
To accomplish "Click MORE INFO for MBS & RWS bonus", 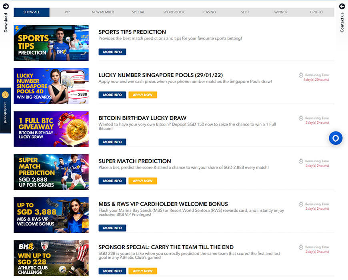I will 112,228.
